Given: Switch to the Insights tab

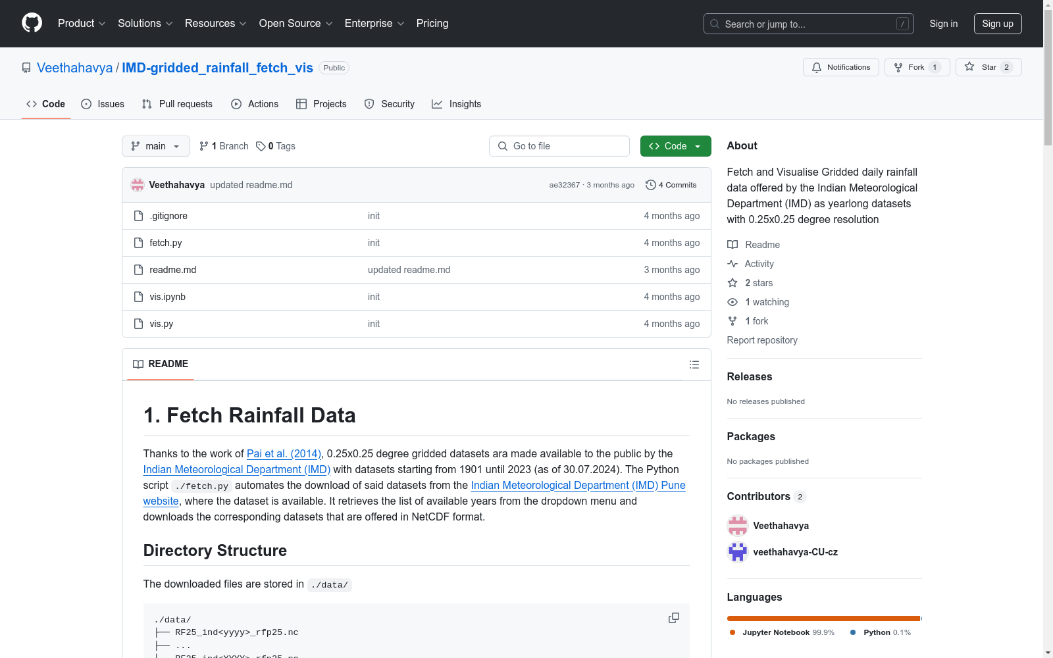Looking at the screenshot, I should [x=456, y=104].
